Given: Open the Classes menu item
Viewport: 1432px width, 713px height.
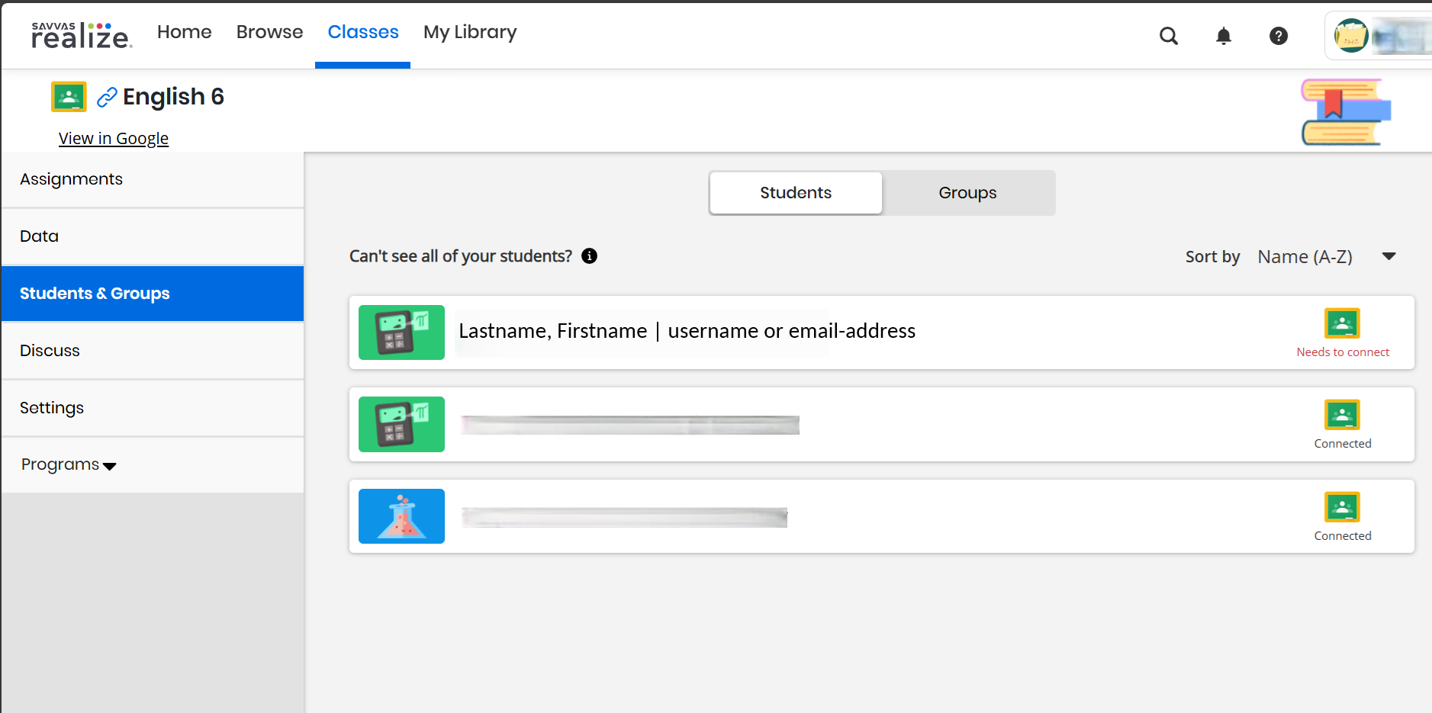Looking at the screenshot, I should pos(363,32).
